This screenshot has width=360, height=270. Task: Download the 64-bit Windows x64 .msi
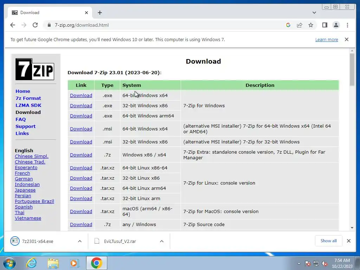pyautogui.click(x=81, y=129)
